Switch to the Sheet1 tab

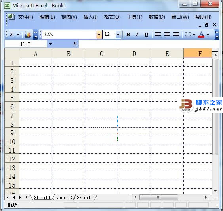pyautogui.click(x=42, y=198)
